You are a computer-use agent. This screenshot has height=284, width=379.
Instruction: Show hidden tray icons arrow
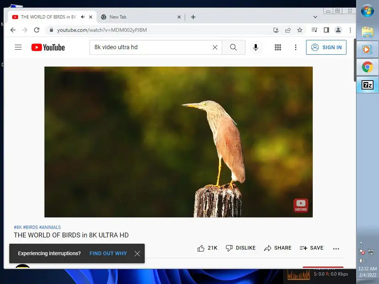click(361, 243)
